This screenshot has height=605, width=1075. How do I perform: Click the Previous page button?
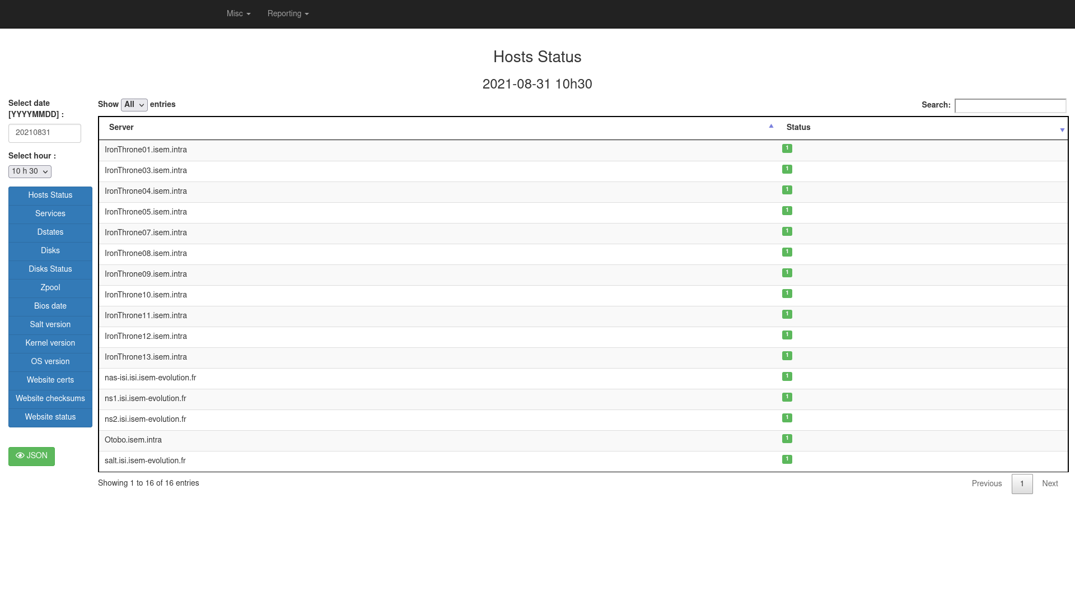[987, 483]
